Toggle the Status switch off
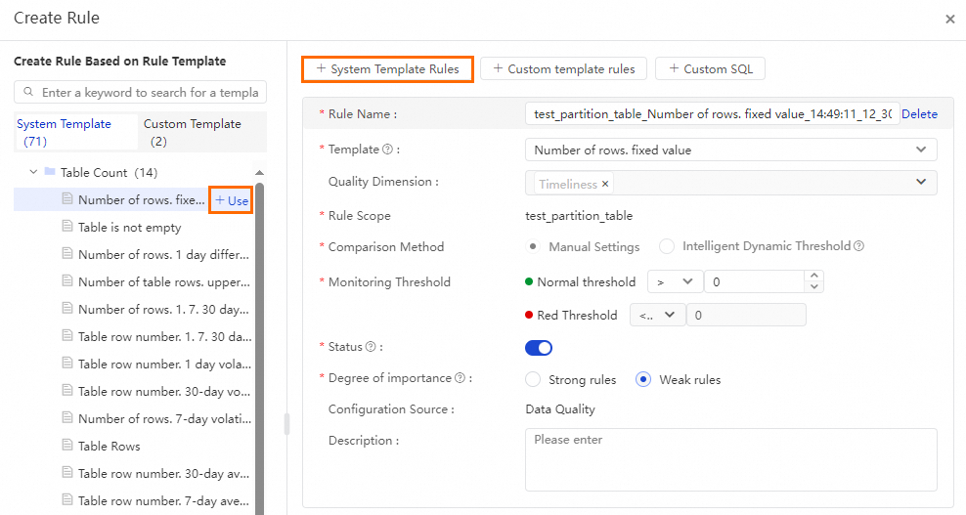Image resolution: width=966 pixels, height=515 pixels. pyautogui.click(x=539, y=348)
